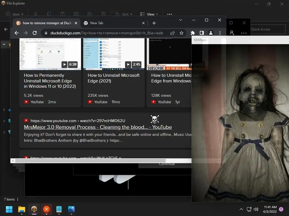This screenshot has height=216, width=289.
Task: Open the 11:41 AM clock and date
Action: tap(270, 209)
